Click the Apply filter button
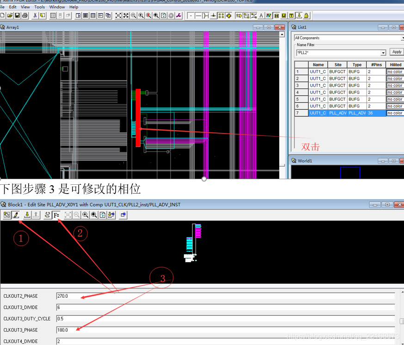 [x=397, y=52]
